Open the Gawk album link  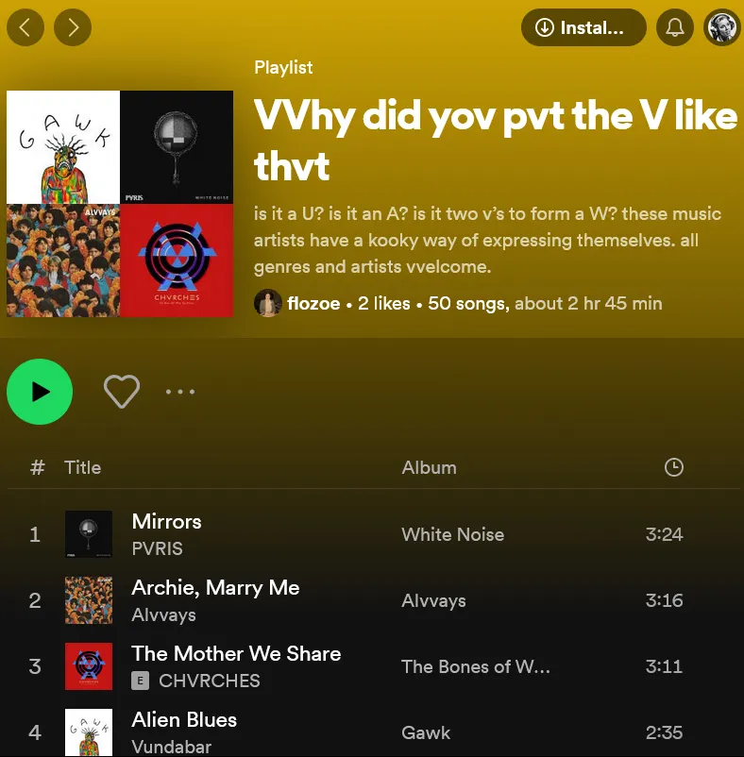coord(426,732)
